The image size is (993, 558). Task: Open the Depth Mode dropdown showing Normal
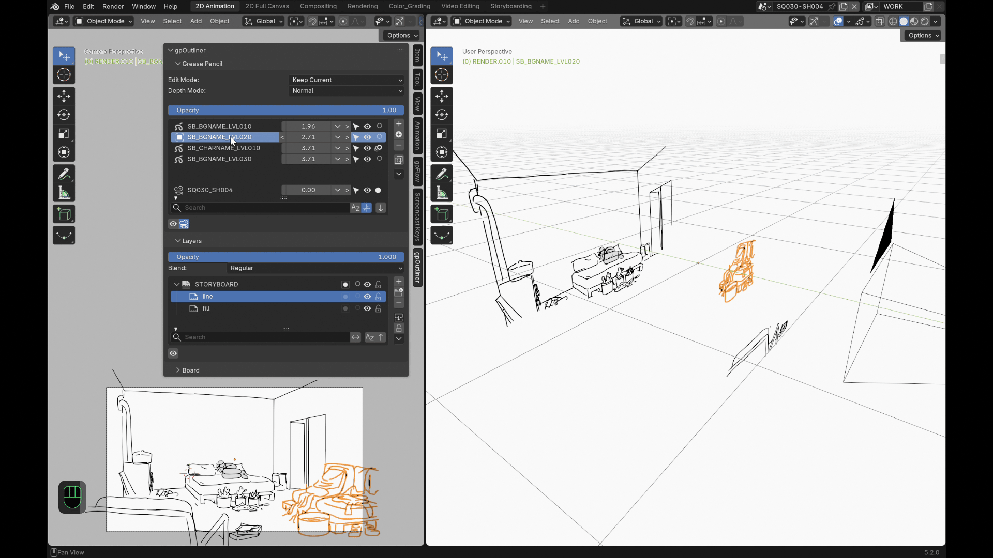pos(347,91)
